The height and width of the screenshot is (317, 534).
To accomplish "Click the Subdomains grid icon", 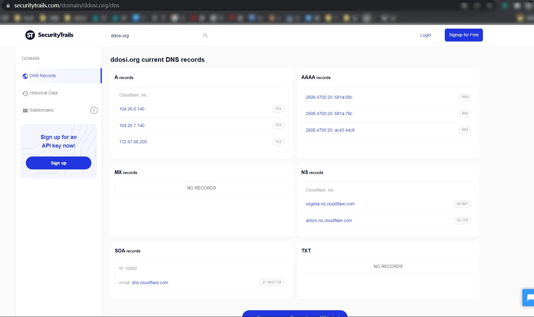I will (25, 111).
